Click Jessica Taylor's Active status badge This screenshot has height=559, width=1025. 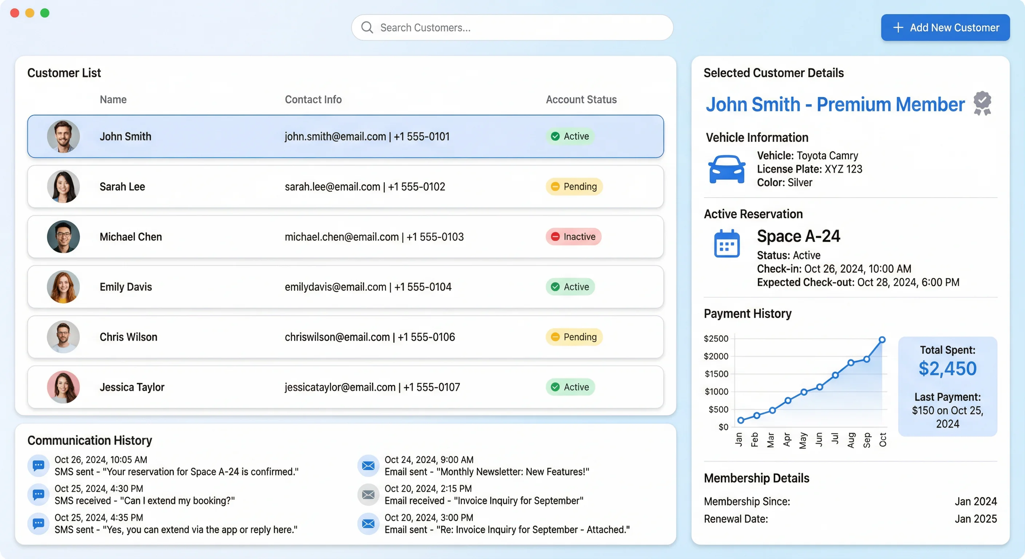click(x=570, y=387)
